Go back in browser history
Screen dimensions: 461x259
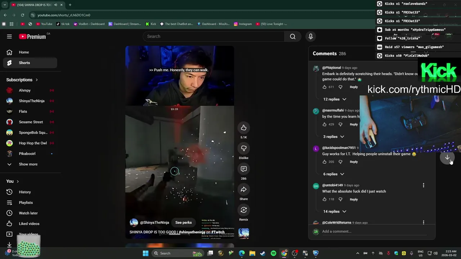coord(5,15)
